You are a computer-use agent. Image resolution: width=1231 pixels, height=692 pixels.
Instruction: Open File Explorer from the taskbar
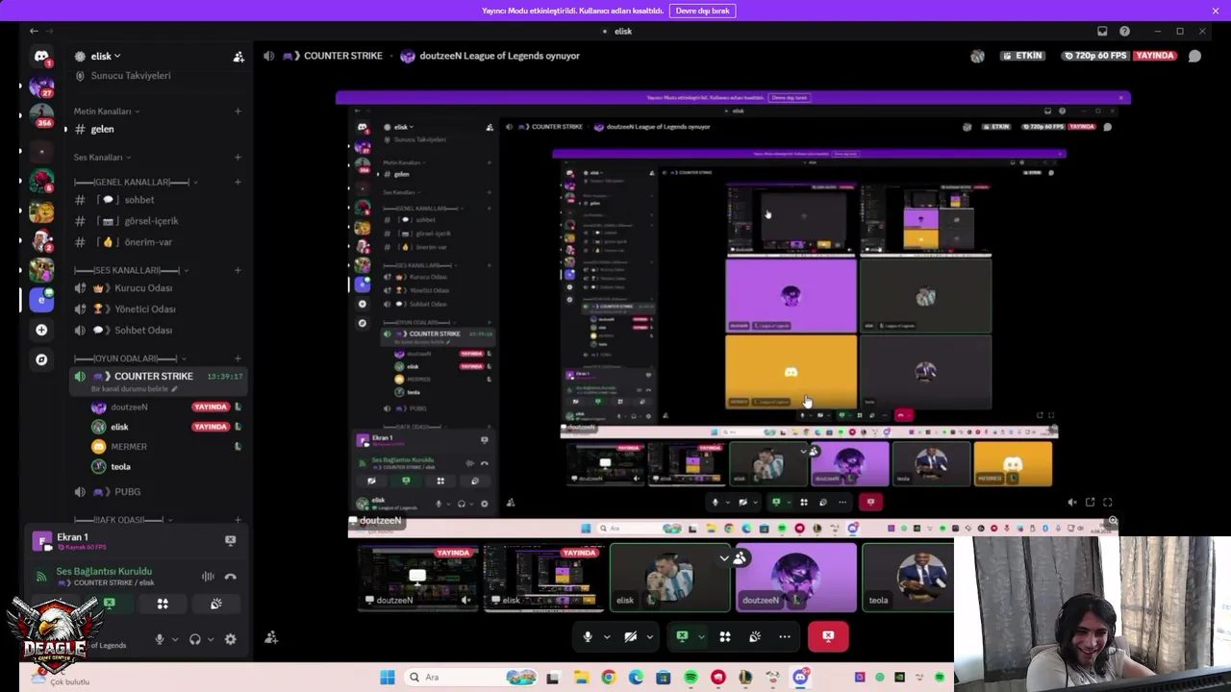click(581, 678)
